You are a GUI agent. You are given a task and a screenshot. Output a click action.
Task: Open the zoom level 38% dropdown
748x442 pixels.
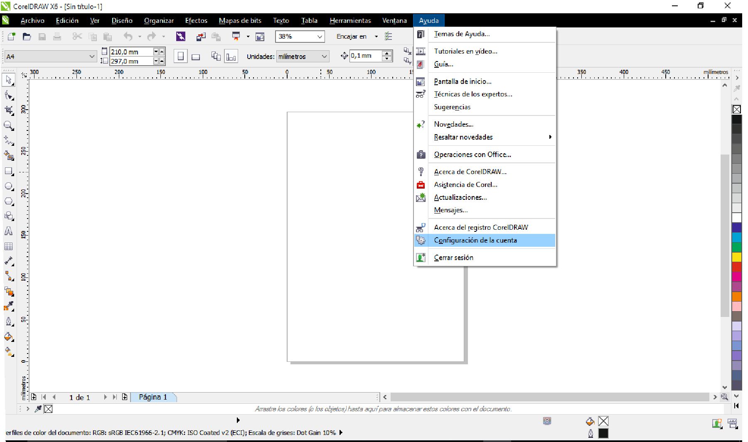(x=320, y=37)
